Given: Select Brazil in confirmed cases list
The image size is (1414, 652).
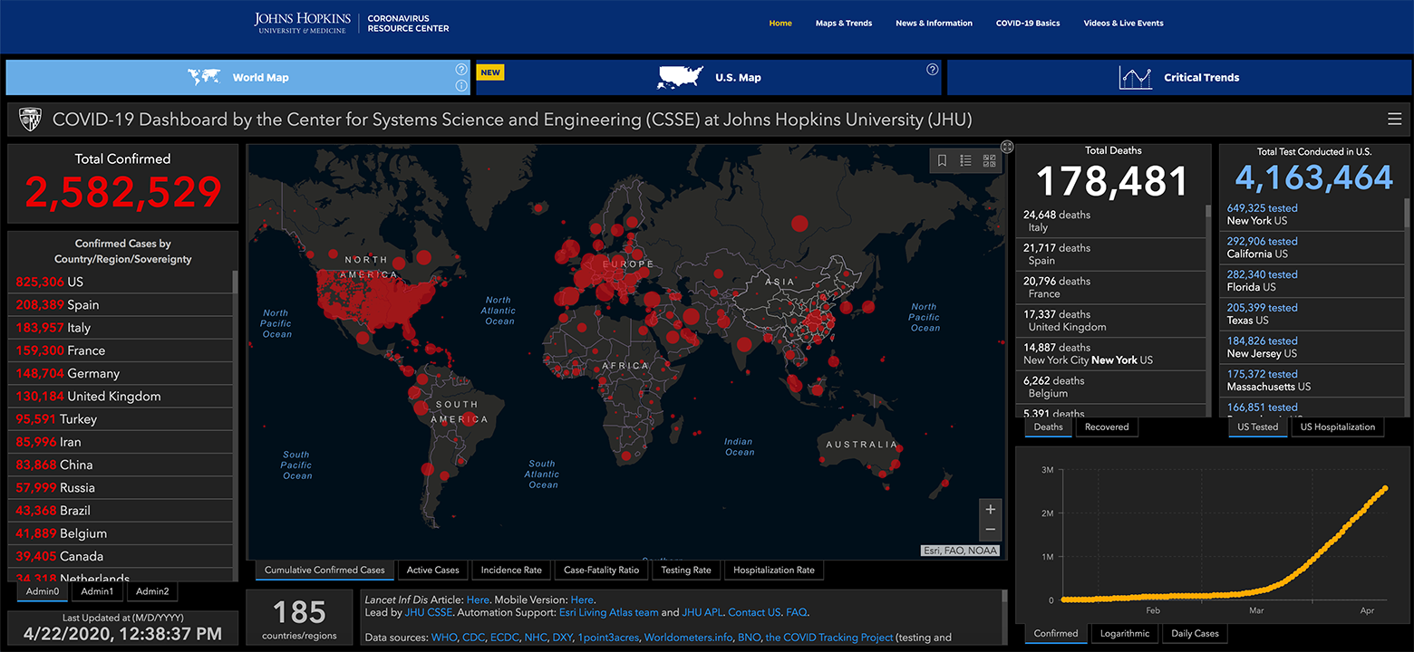Looking at the screenshot, I should pyautogui.click(x=120, y=511).
